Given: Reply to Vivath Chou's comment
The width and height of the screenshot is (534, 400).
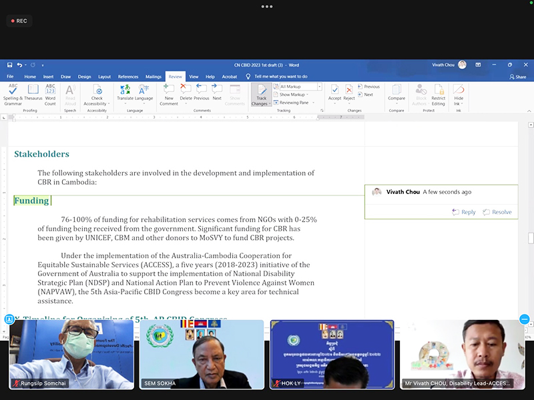Looking at the screenshot, I should pyautogui.click(x=463, y=212).
